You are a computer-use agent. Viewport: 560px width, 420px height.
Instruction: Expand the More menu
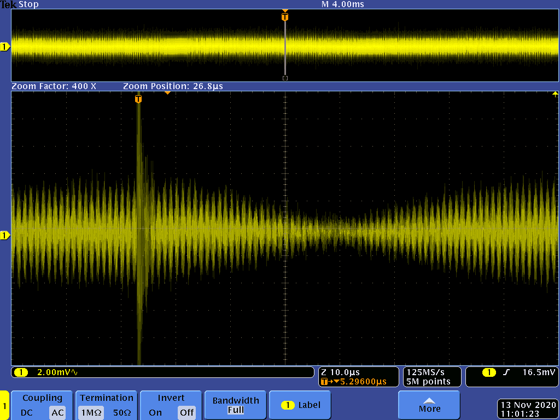tap(429, 405)
